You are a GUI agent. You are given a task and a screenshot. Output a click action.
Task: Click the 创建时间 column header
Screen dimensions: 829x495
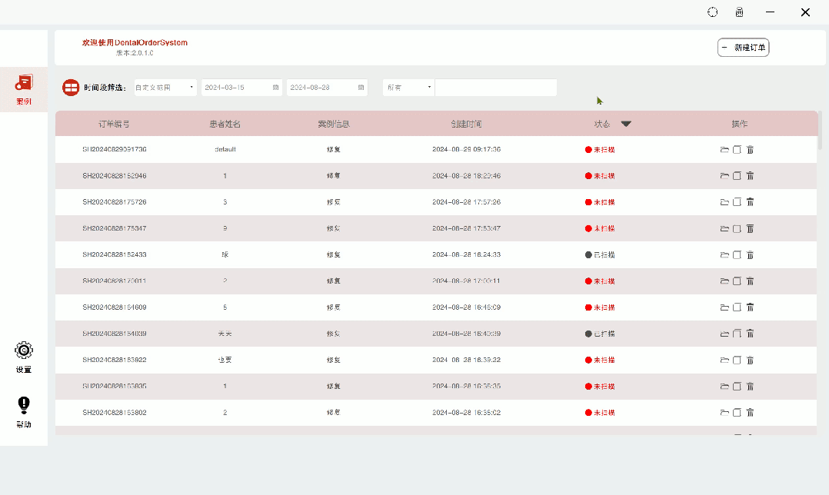(466, 124)
